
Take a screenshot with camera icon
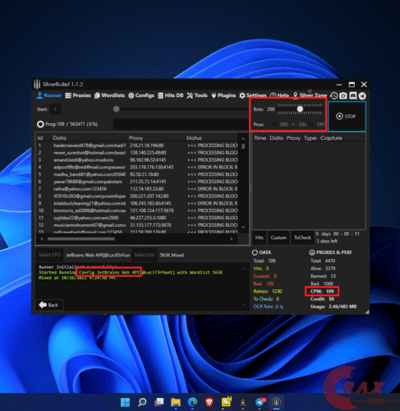(343, 95)
